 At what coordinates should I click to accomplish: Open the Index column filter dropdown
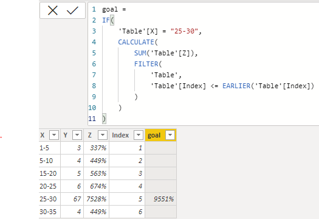(x=139, y=135)
